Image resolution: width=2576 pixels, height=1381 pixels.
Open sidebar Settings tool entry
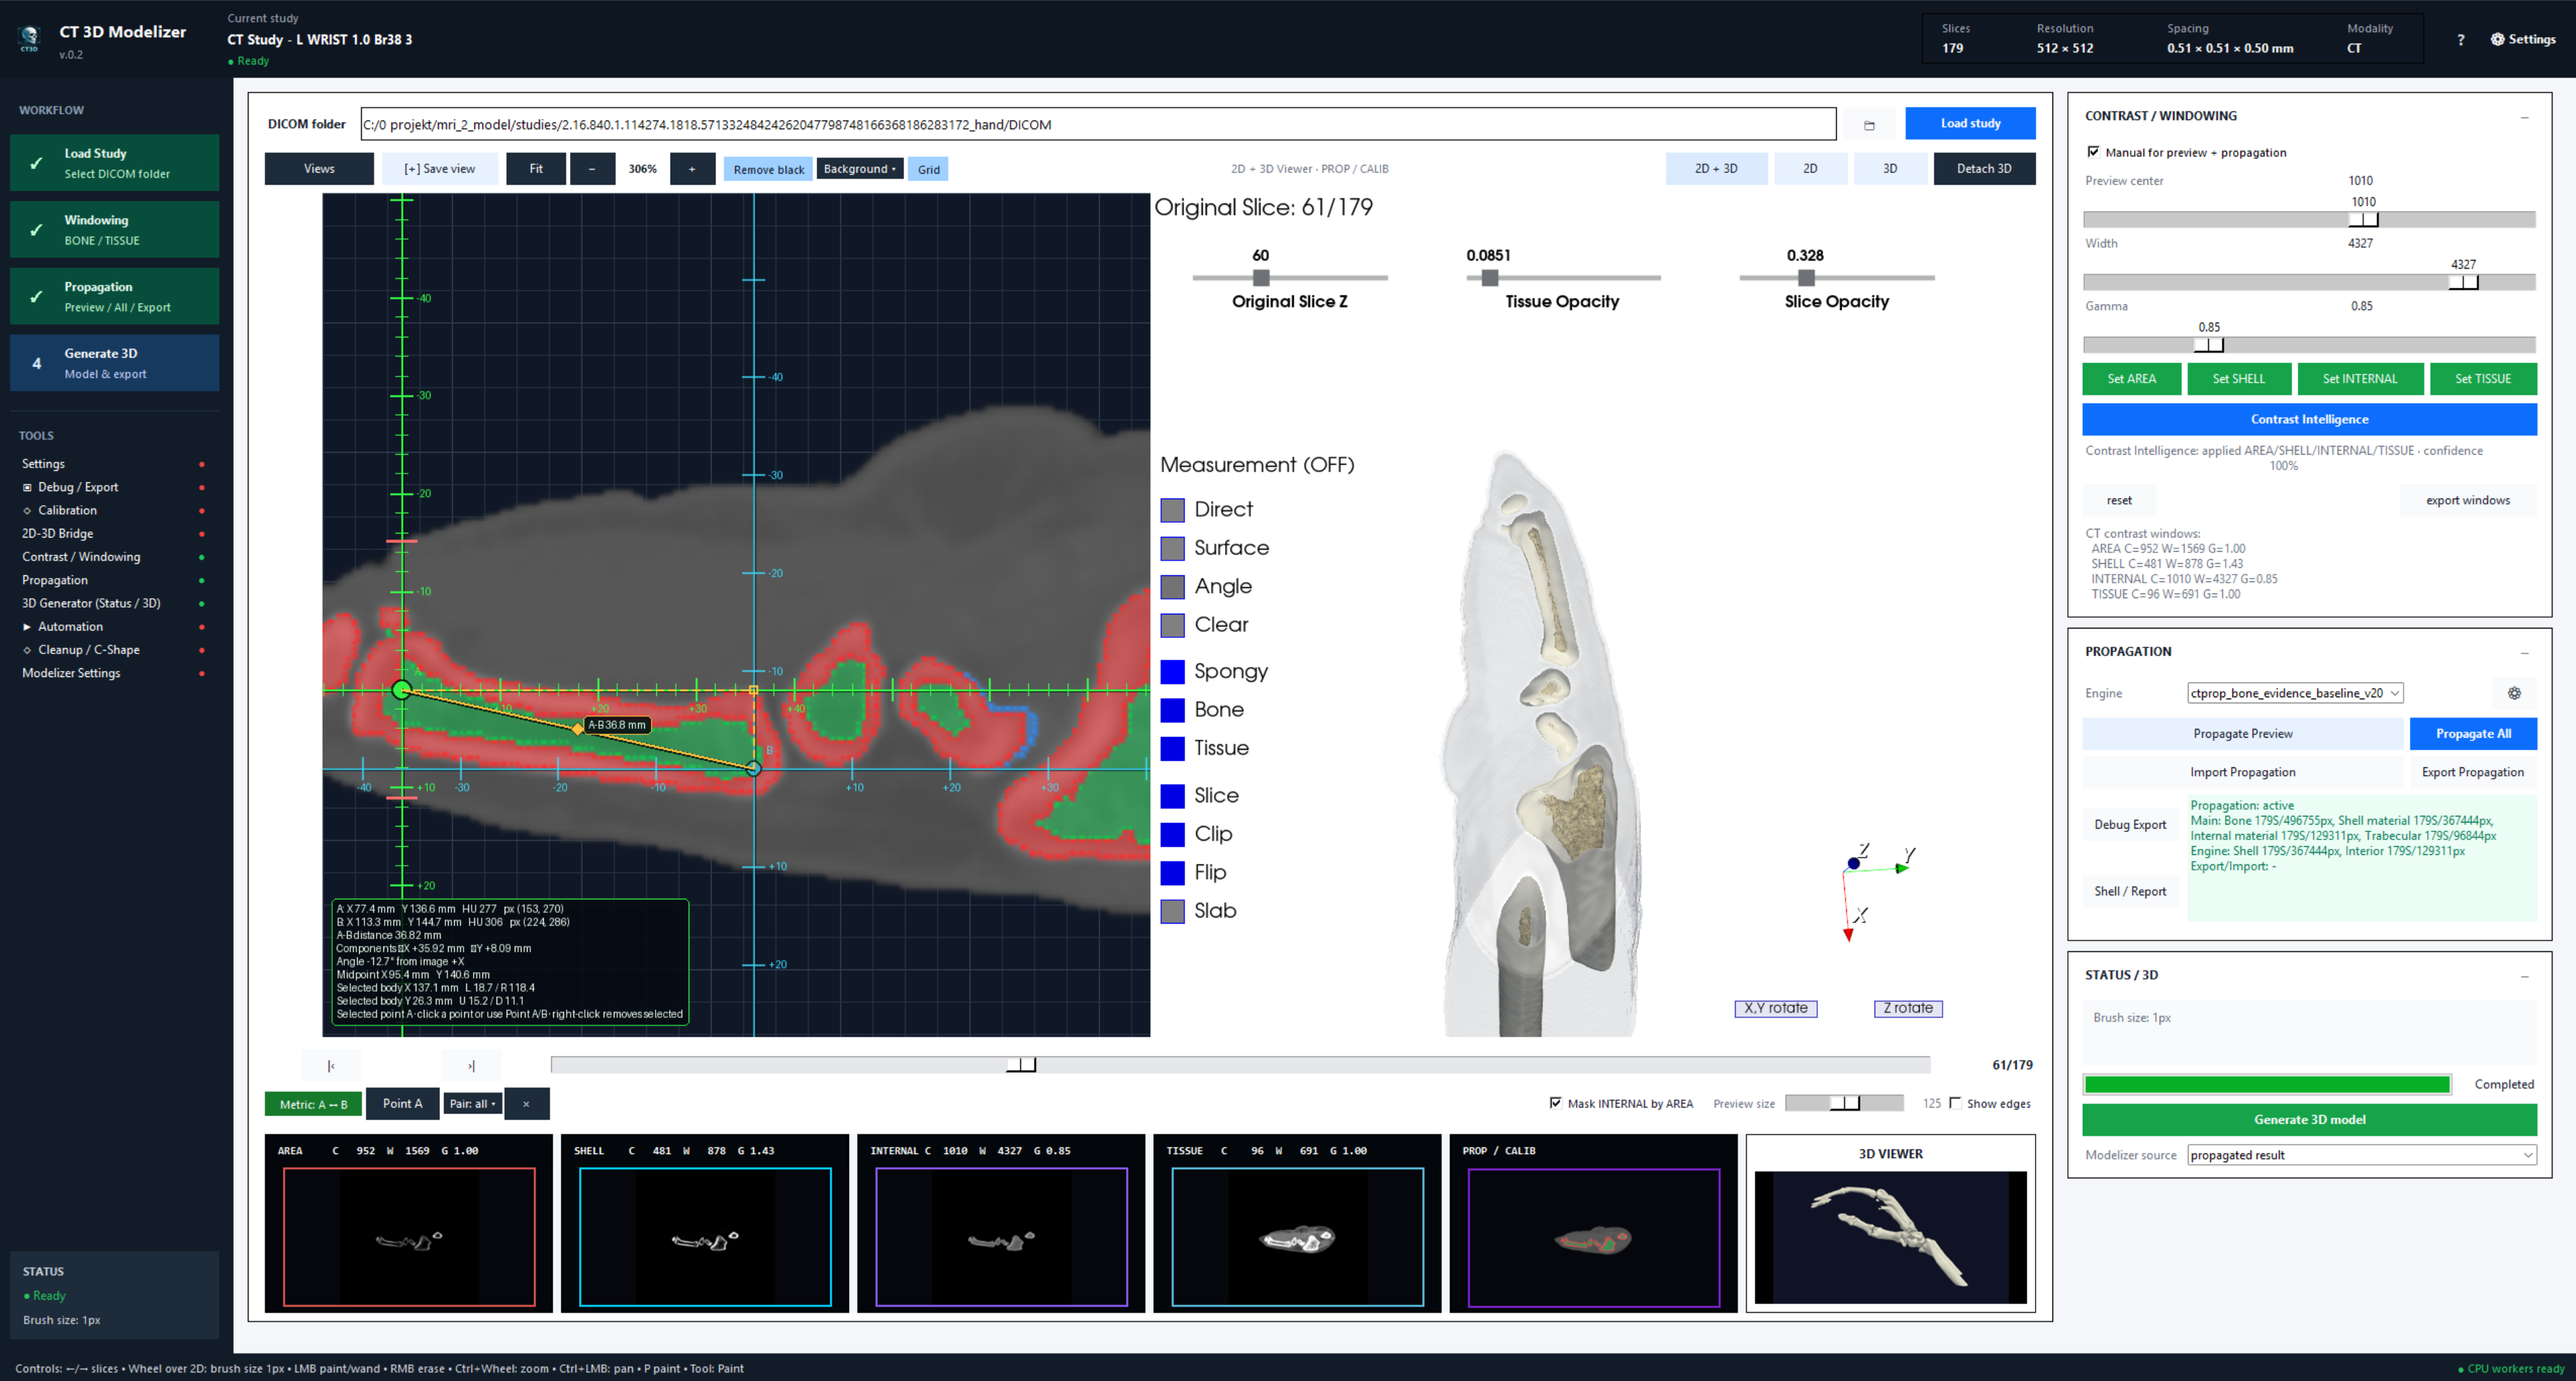43,464
